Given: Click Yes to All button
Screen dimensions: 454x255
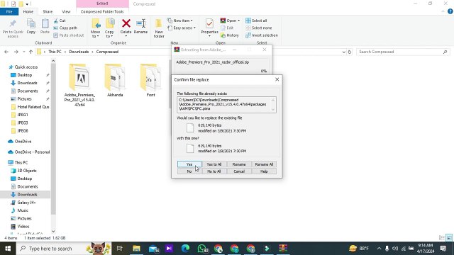Looking at the screenshot, I should (214, 164).
